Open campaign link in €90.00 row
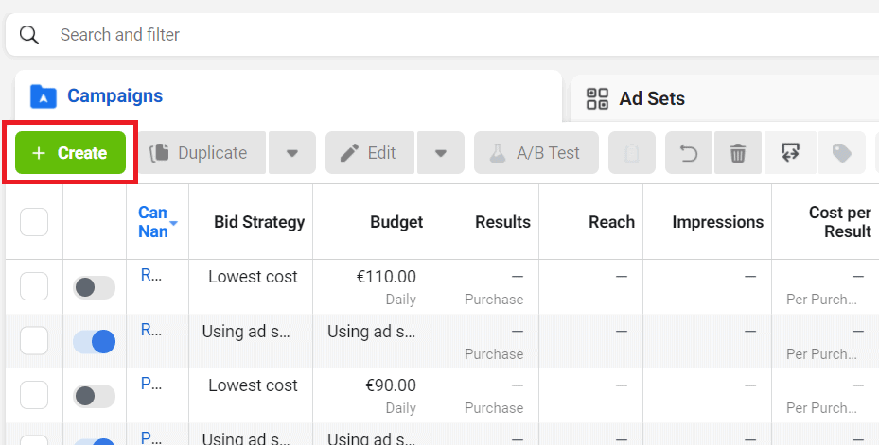 [150, 384]
